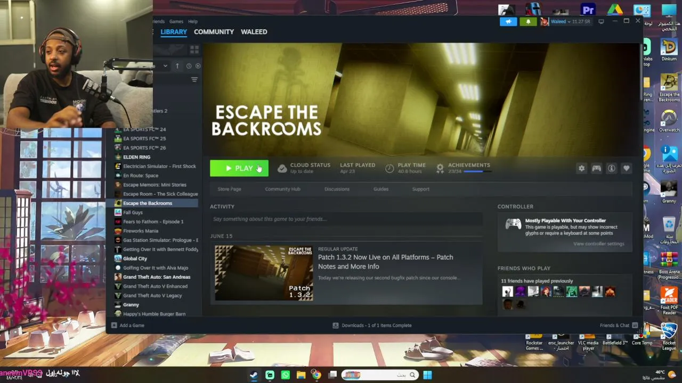Switch to Big Picture mode monitor icon
Viewport: 682px width, 383px height.
[x=601, y=21]
